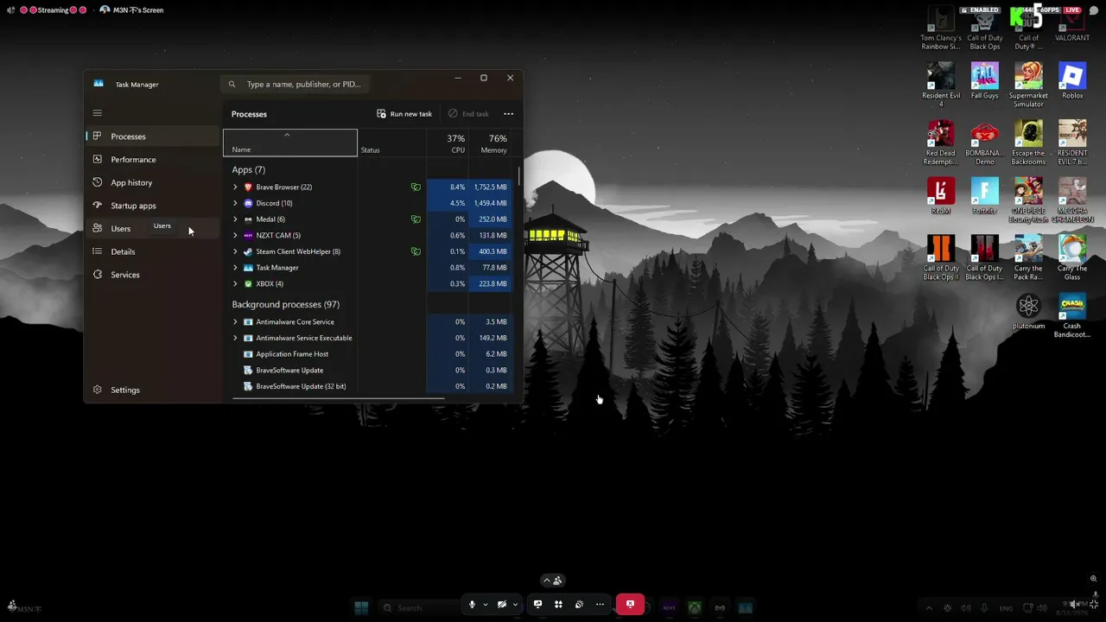
Task: Switch to the Users tab
Action: (152, 229)
